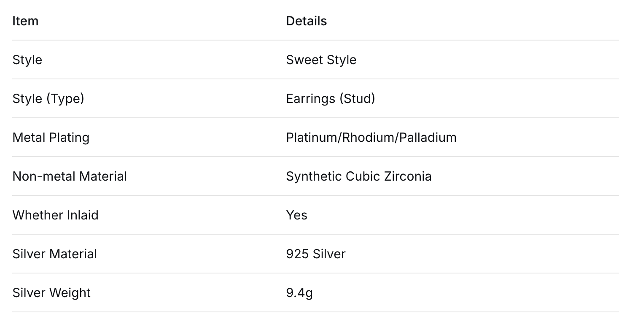Click the Silver Weight label
Image resolution: width=619 pixels, height=314 pixels.
point(51,292)
